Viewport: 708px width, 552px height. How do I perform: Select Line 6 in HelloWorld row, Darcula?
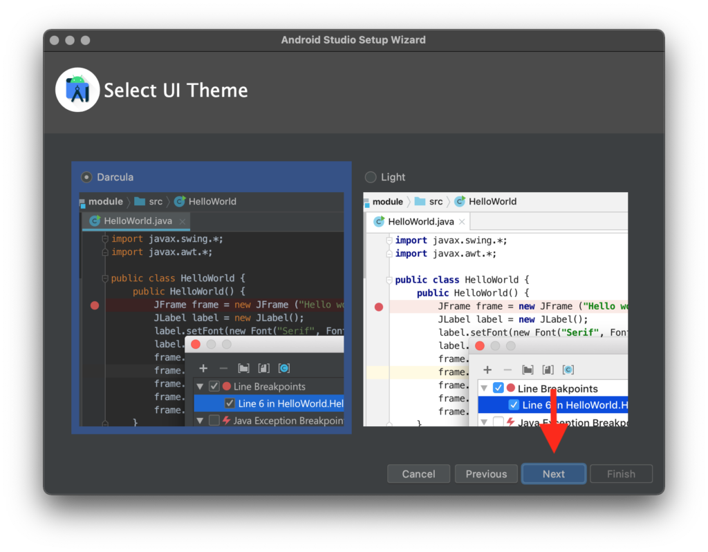pyautogui.click(x=269, y=403)
